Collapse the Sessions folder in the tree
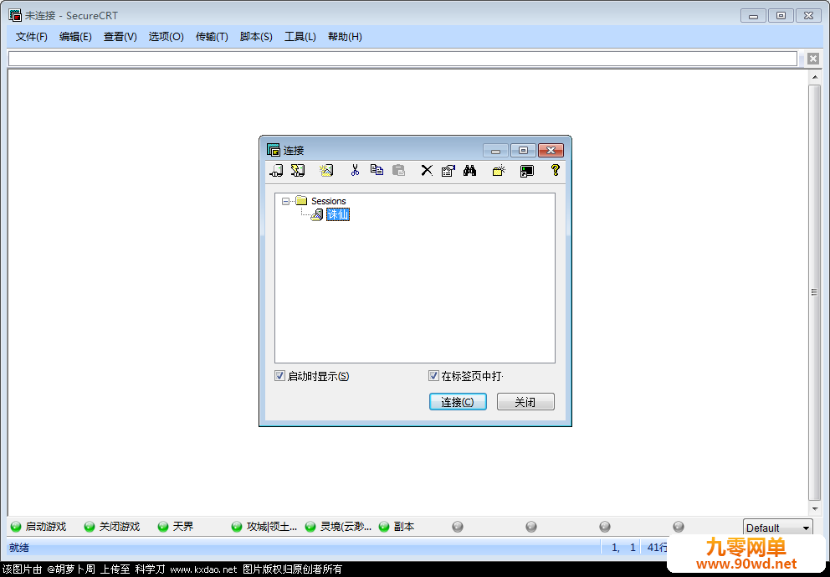The height and width of the screenshot is (577, 830). 286,201
